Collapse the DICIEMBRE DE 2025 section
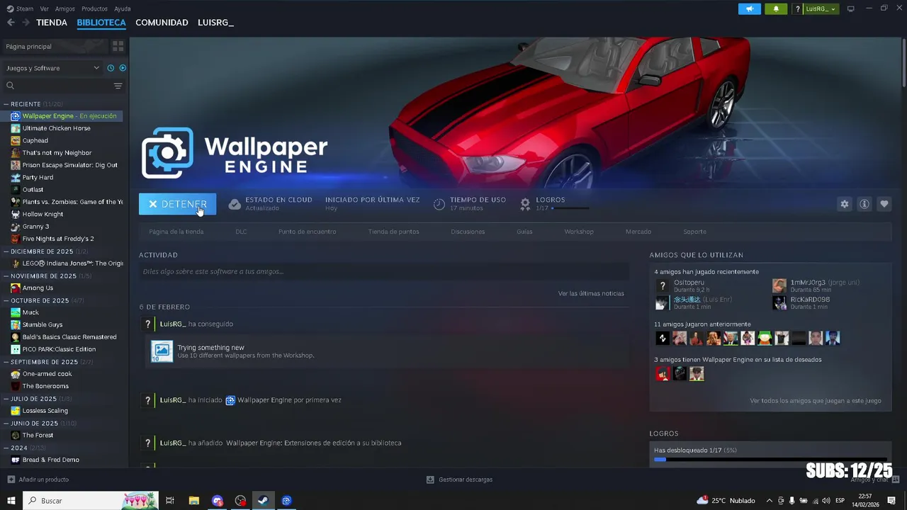 coord(6,251)
